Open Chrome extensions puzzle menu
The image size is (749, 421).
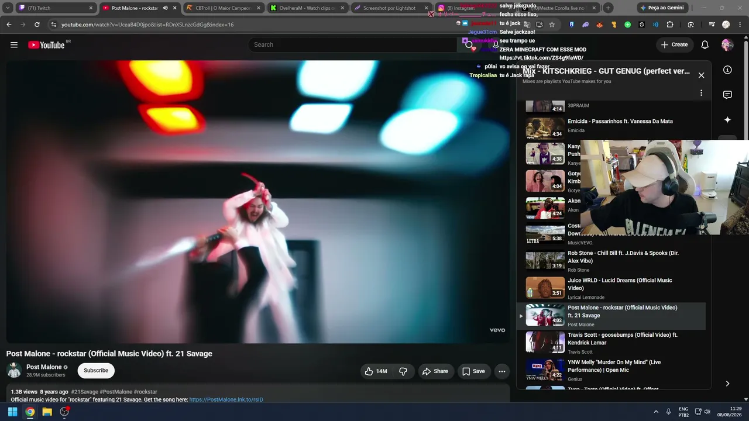pyautogui.click(x=670, y=25)
